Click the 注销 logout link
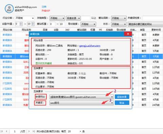Image resolution: width=163 pixels, height=134 pixels. pos(44,7)
